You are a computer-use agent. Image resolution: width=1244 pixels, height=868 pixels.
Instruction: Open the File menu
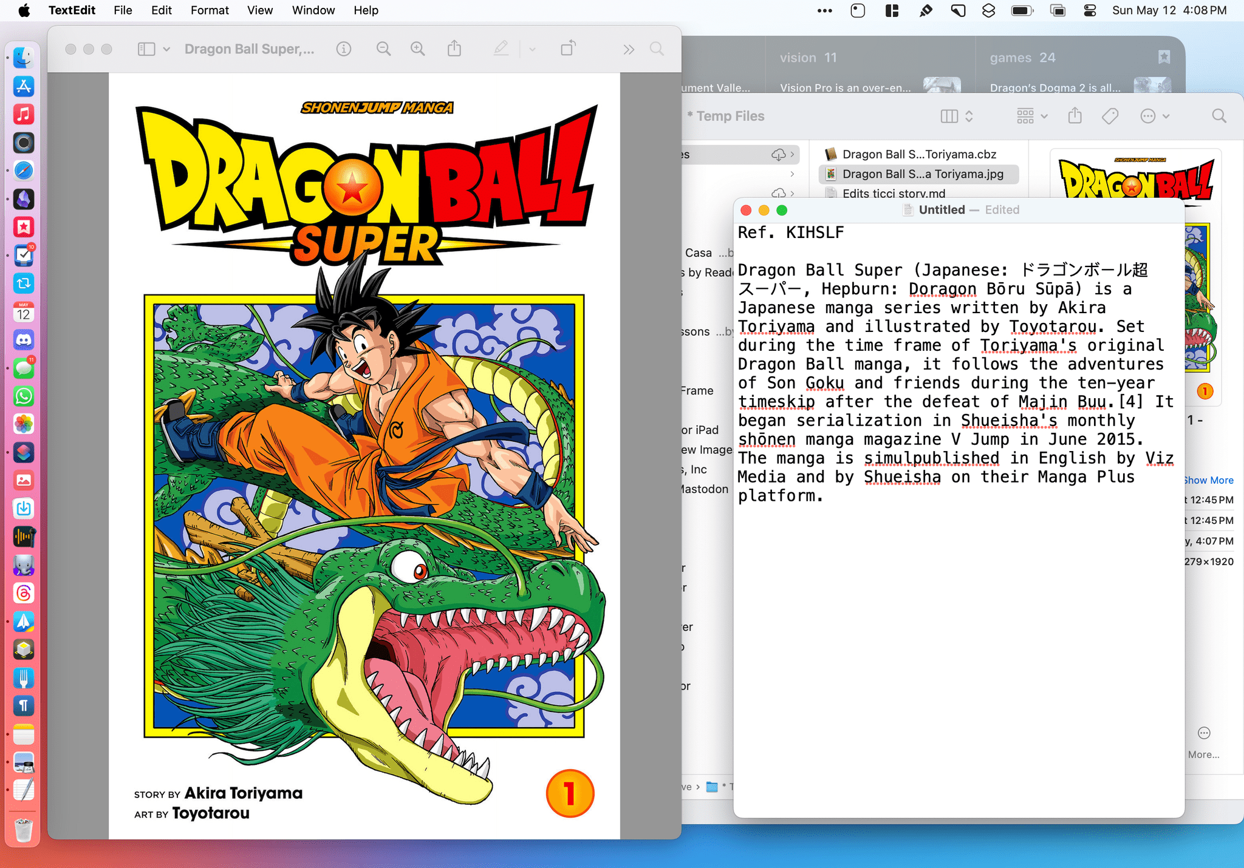[x=123, y=10]
